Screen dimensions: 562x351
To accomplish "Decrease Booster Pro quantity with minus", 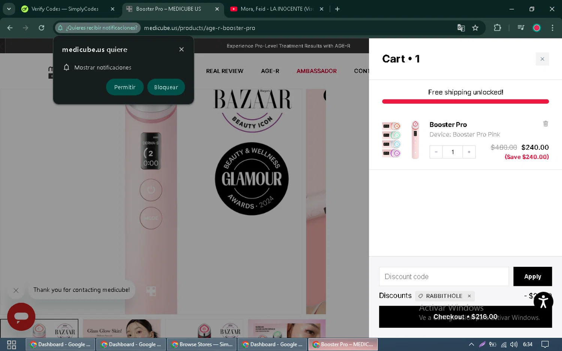I will 436,152.
